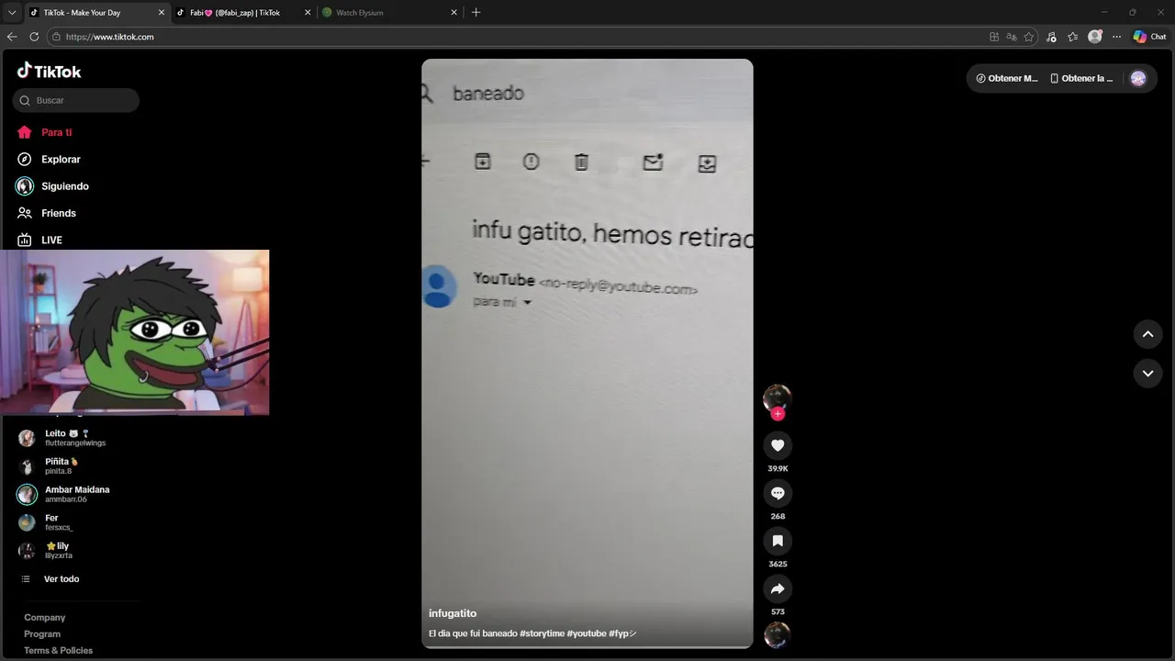Go to next video with down arrow
Image resolution: width=1175 pixels, height=661 pixels.
click(x=1147, y=374)
